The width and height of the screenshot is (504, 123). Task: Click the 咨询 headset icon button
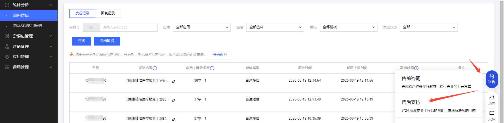click(x=492, y=79)
